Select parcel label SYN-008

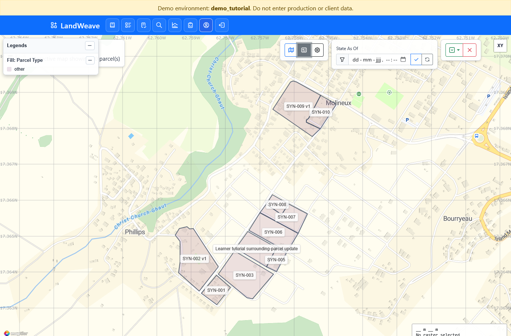(277, 205)
